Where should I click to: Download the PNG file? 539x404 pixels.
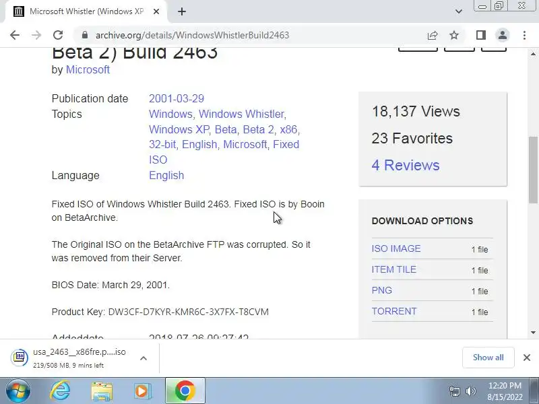coord(381,291)
